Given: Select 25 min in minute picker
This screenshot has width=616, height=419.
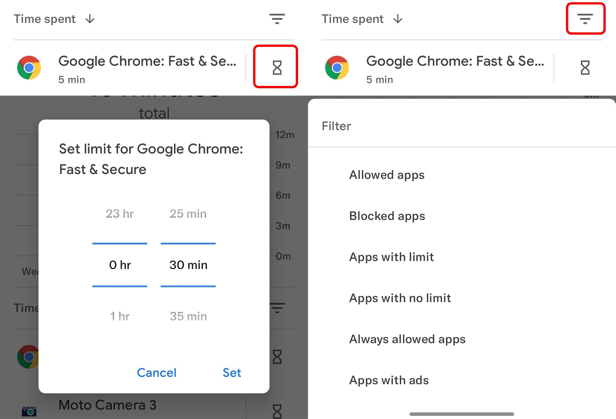Looking at the screenshot, I should pyautogui.click(x=188, y=214).
